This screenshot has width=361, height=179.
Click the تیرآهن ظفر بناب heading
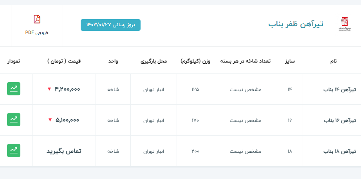coord(296,24)
